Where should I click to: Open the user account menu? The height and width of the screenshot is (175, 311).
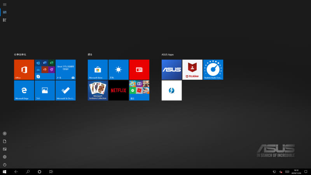[x=5, y=133]
